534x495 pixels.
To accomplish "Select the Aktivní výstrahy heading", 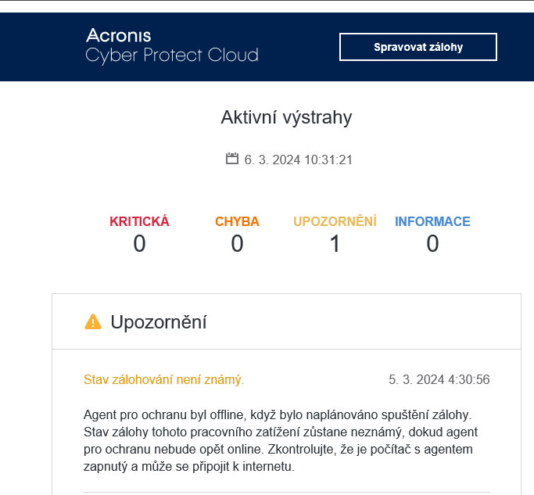I will point(286,118).
